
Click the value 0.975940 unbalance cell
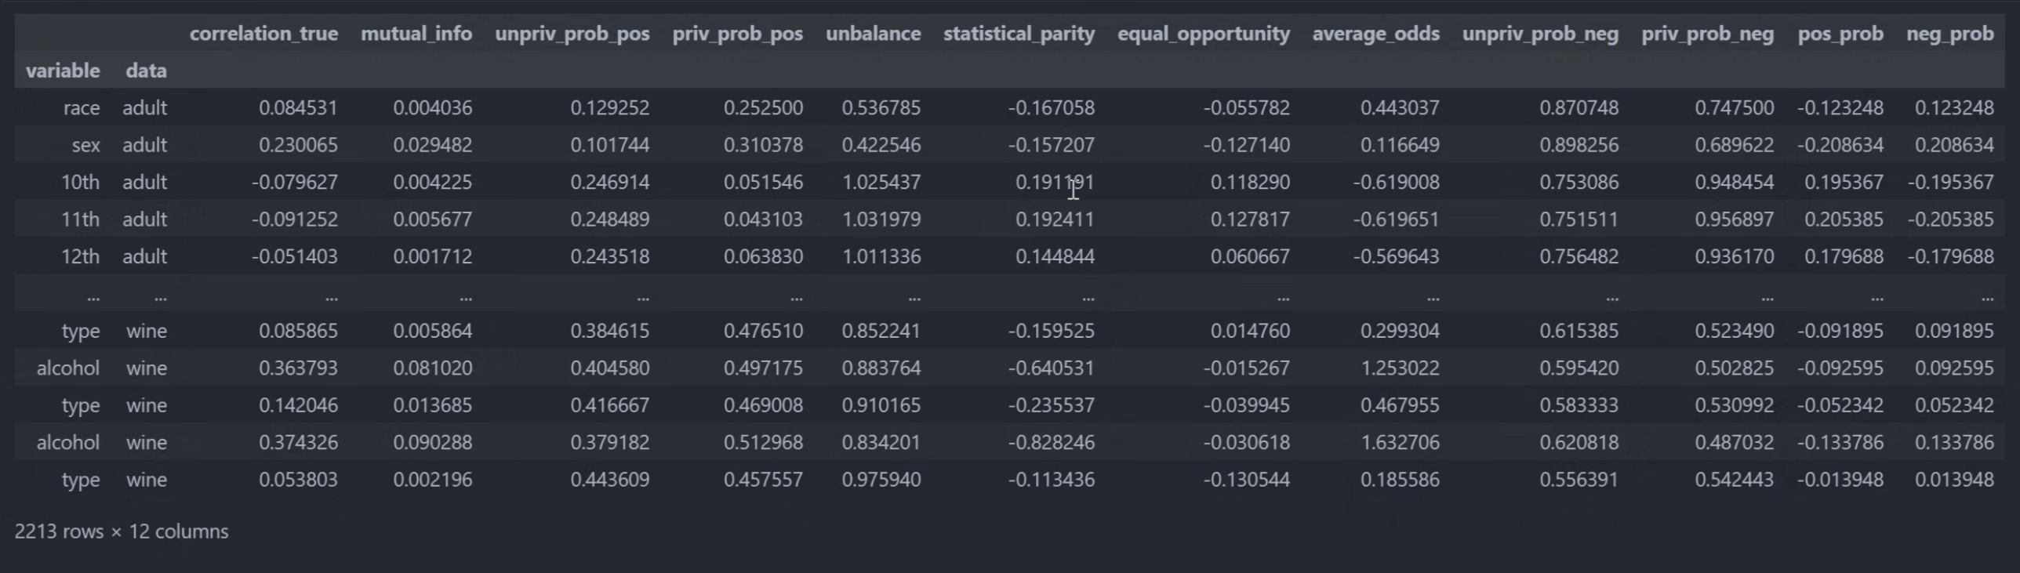tap(881, 480)
